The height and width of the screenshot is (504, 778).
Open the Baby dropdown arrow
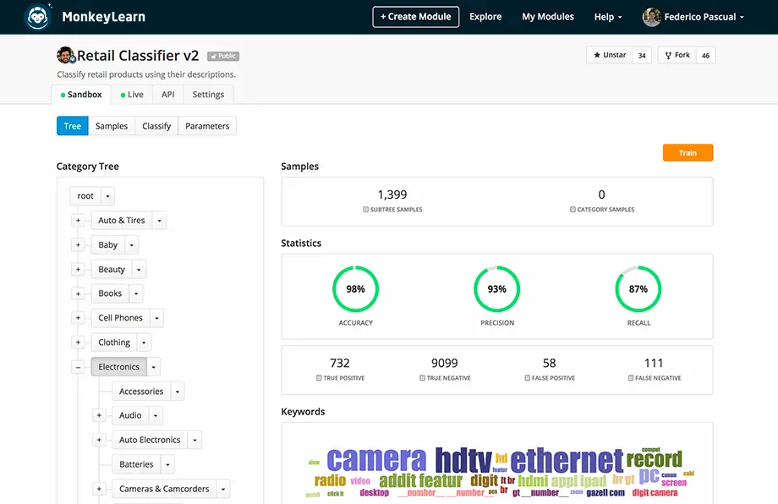tap(131, 244)
